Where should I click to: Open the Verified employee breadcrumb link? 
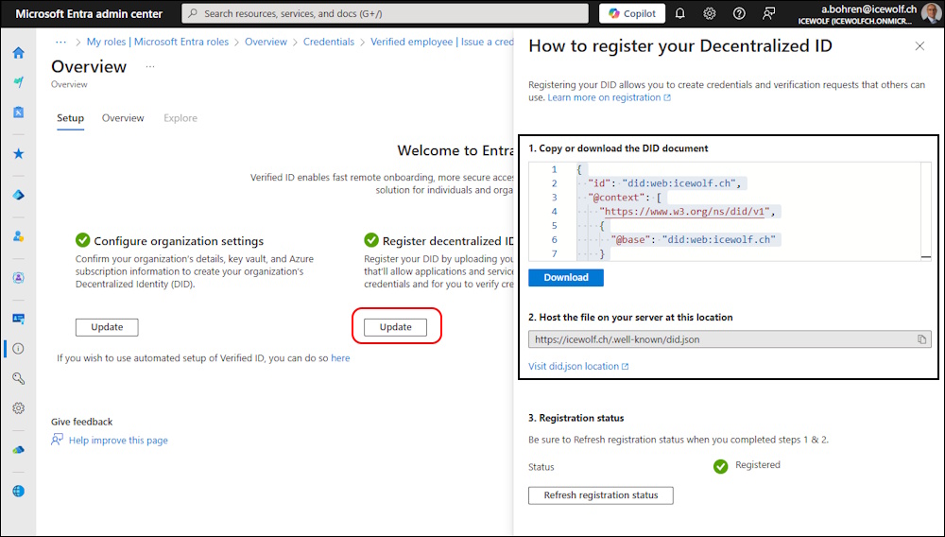tap(441, 42)
